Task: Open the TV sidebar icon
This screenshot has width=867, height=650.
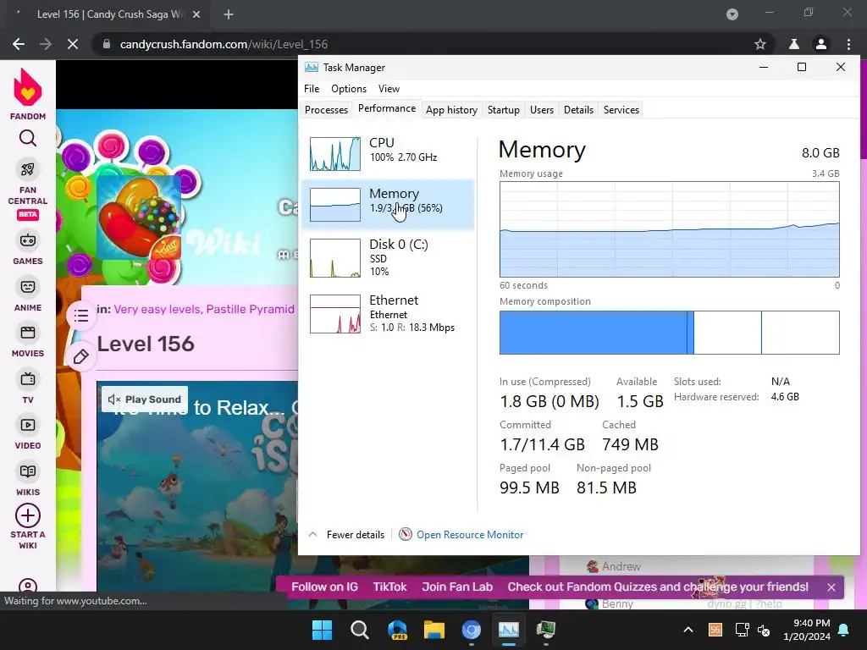Action: (x=28, y=379)
